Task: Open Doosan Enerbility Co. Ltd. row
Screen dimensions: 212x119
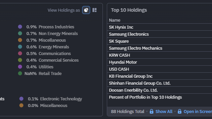Action: [x=160, y=90]
